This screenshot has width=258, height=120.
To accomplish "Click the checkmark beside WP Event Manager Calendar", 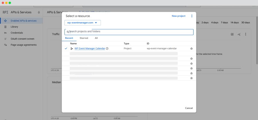I will pyautogui.click(x=66, y=49).
